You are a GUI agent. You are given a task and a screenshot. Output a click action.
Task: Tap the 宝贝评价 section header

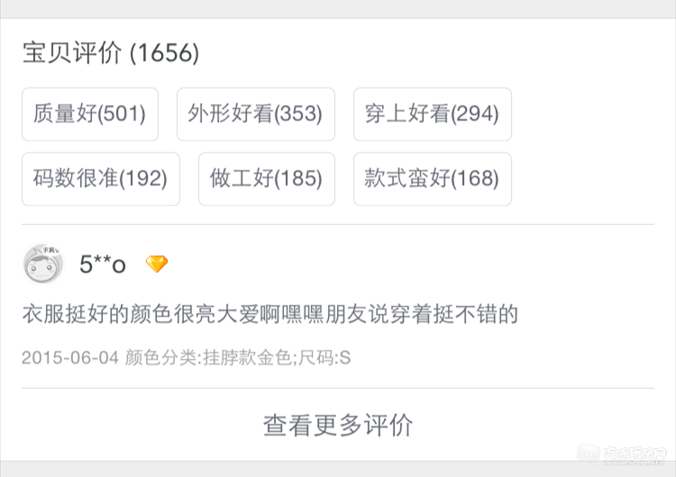72,53
